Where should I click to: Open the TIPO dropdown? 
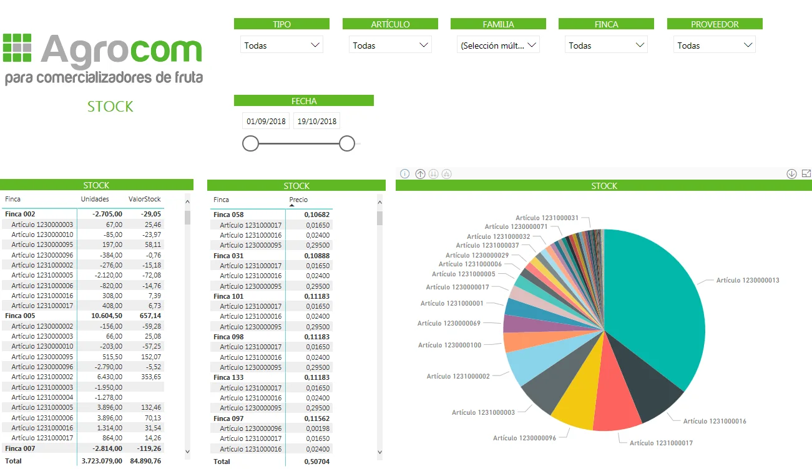click(281, 45)
